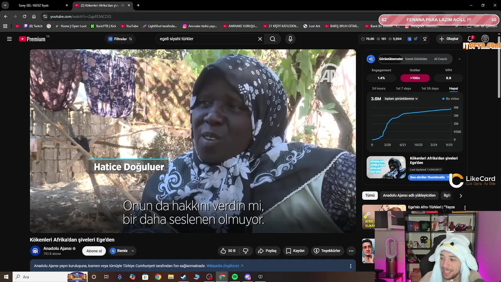Click the VPH 8.9 value
Screen dimensions: 501x282
click(449, 78)
